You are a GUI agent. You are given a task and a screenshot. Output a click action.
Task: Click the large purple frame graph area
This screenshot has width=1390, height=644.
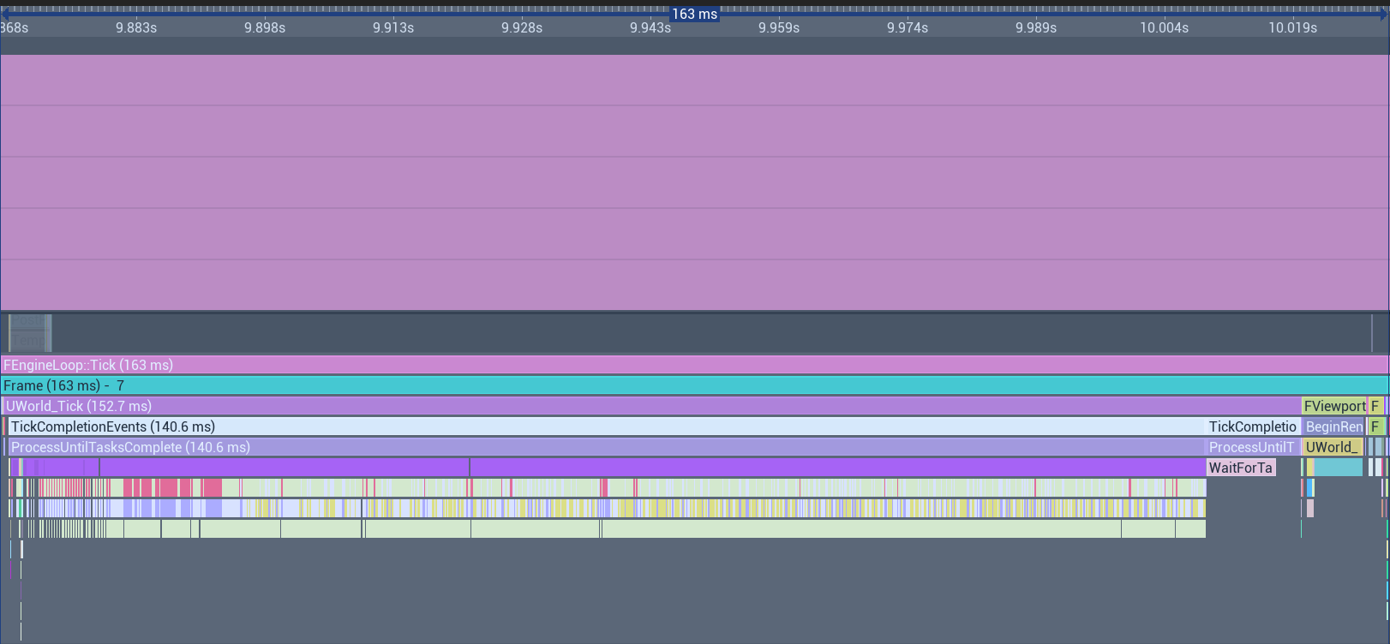coord(694,182)
